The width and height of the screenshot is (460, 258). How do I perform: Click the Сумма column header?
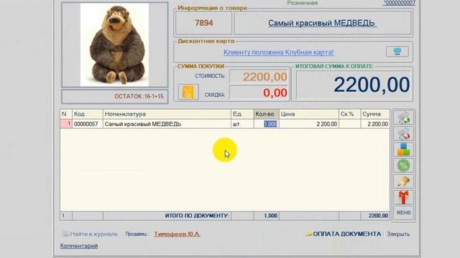click(375, 114)
